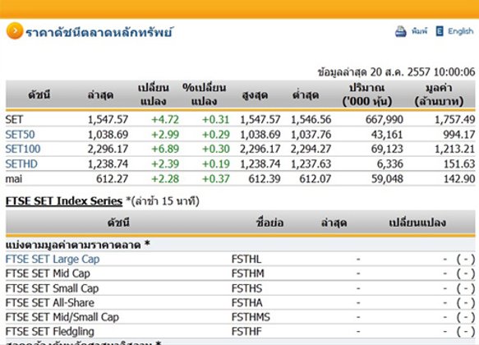The height and width of the screenshot is (345, 479).
Task: Click the ดัชนี header of the top table
Action: [x=39, y=95]
